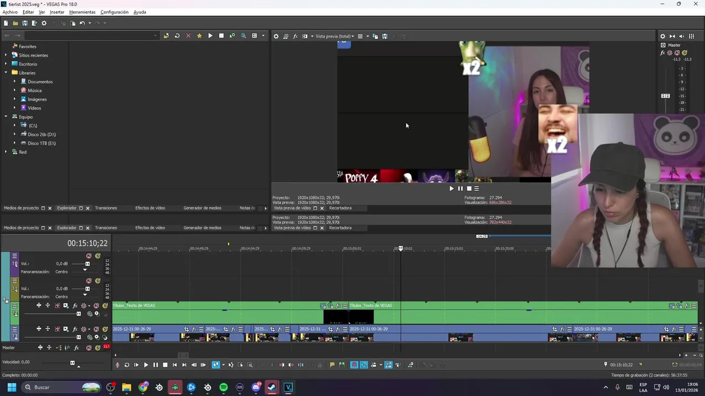Screen dimensions: 705x396
Task: Undo the last action in main toolbar
Action: 82,23
